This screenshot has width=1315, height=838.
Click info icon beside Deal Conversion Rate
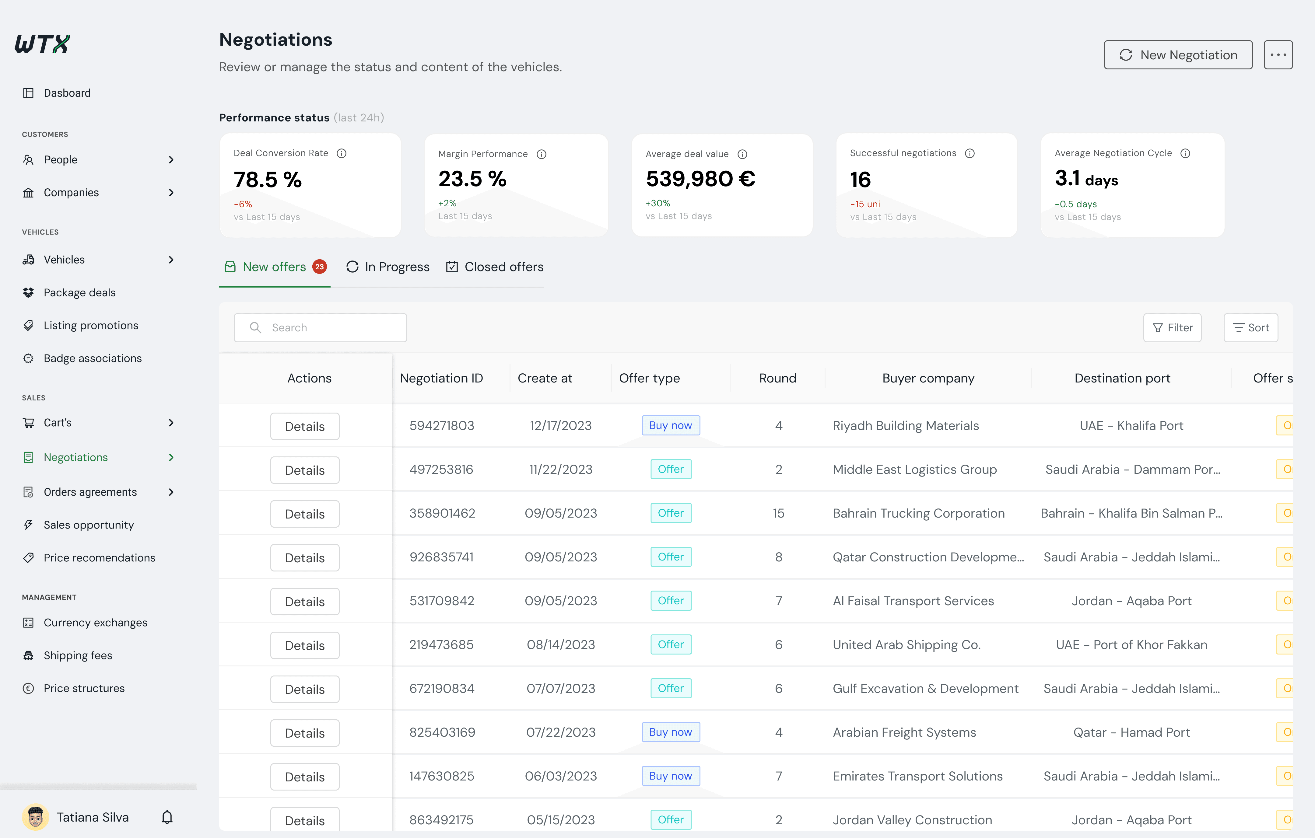pyautogui.click(x=341, y=153)
